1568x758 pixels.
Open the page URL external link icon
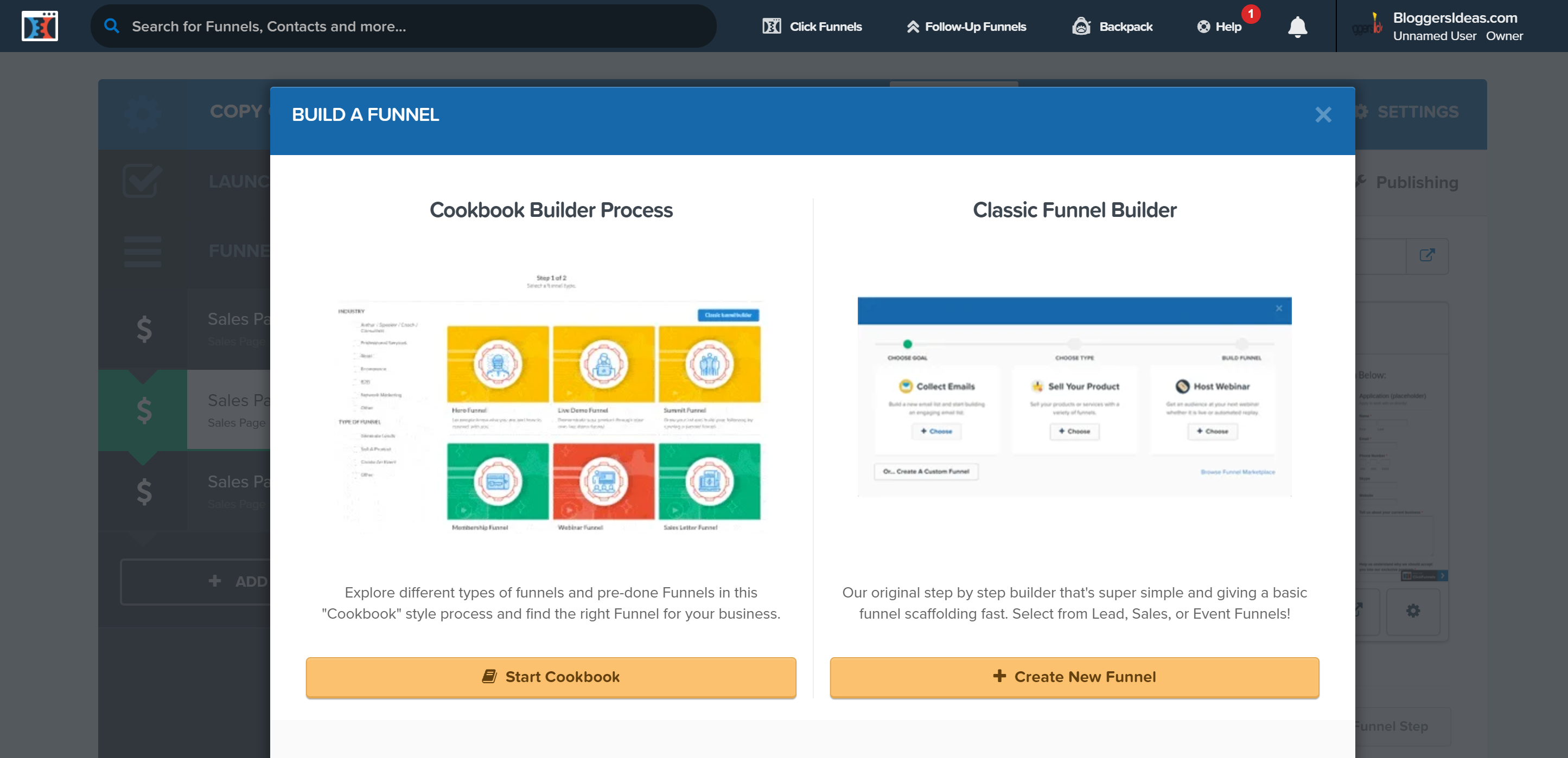point(1427,255)
